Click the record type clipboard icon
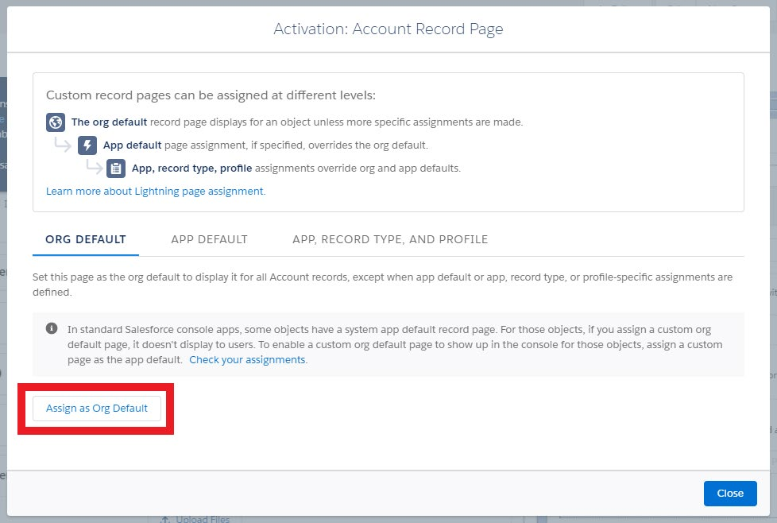Image resolution: width=777 pixels, height=523 pixels. [x=116, y=169]
